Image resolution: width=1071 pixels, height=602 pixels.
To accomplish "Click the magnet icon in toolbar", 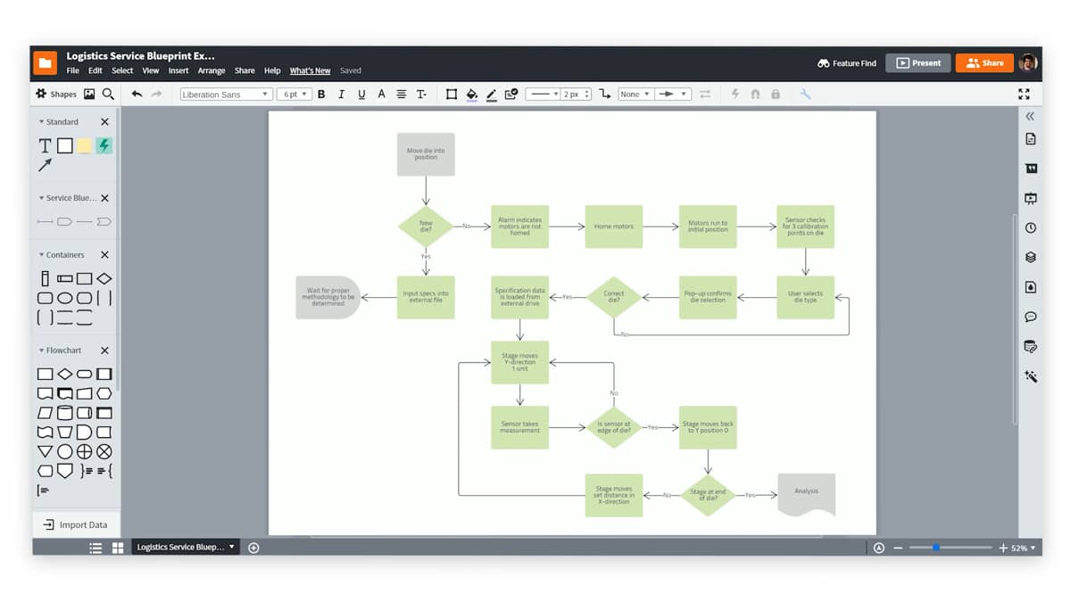I will (x=755, y=94).
